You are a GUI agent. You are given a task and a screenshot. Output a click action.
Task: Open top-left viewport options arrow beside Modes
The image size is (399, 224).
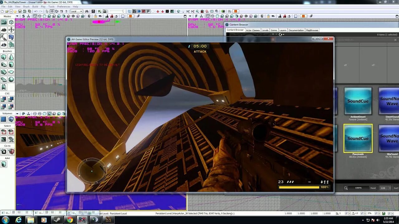(x=17, y=16)
